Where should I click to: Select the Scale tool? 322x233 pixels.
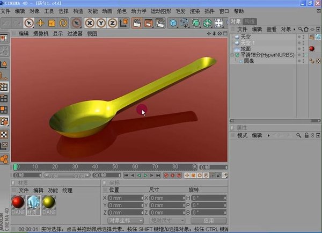point(52,23)
